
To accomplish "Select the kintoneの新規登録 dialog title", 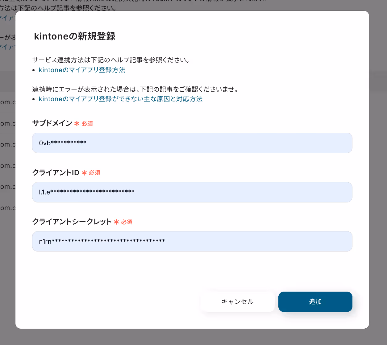I will click(x=75, y=36).
